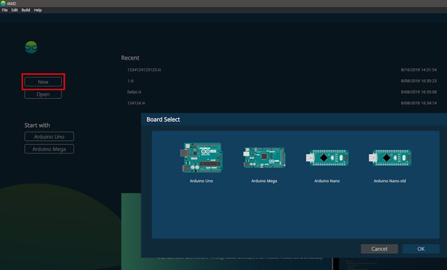Confirm board selection with OK
This screenshot has height=270, width=447.
coord(420,249)
